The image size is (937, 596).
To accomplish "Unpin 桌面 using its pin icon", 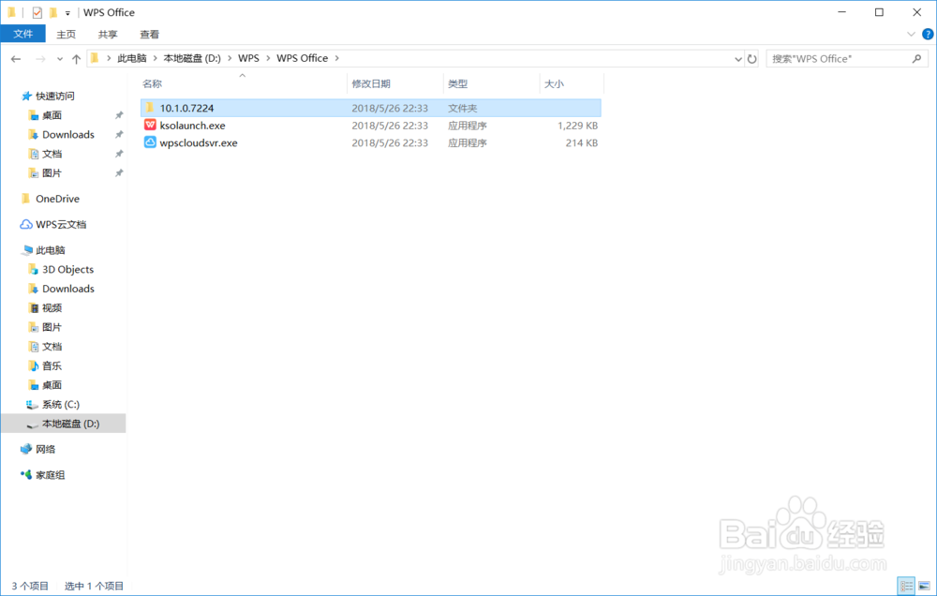I will click(x=119, y=114).
